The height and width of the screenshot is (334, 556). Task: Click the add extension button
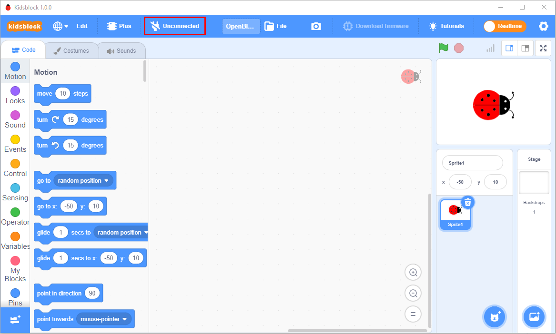(15, 320)
